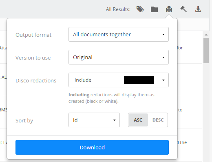The height and width of the screenshot is (162, 212).
Task: Click the 'Disco redactions' label
Action: 36,81
